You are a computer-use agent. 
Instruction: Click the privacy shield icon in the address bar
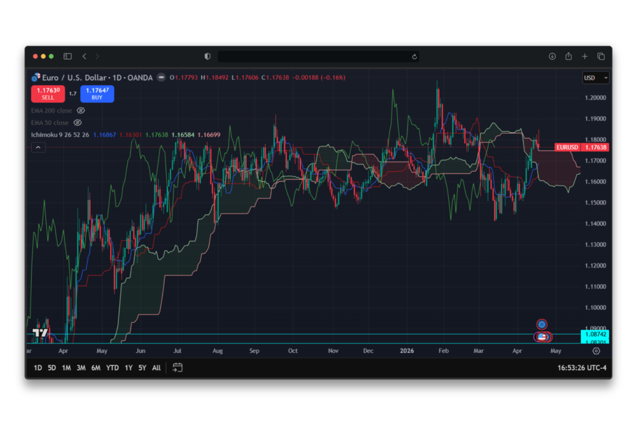tap(207, 56)
